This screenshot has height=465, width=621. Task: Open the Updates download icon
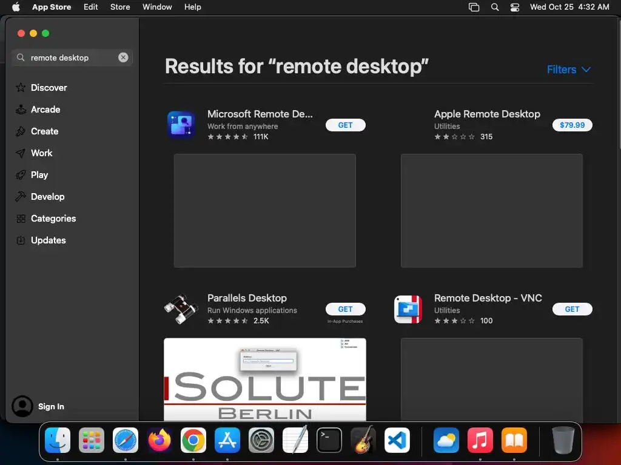[21, 240]
